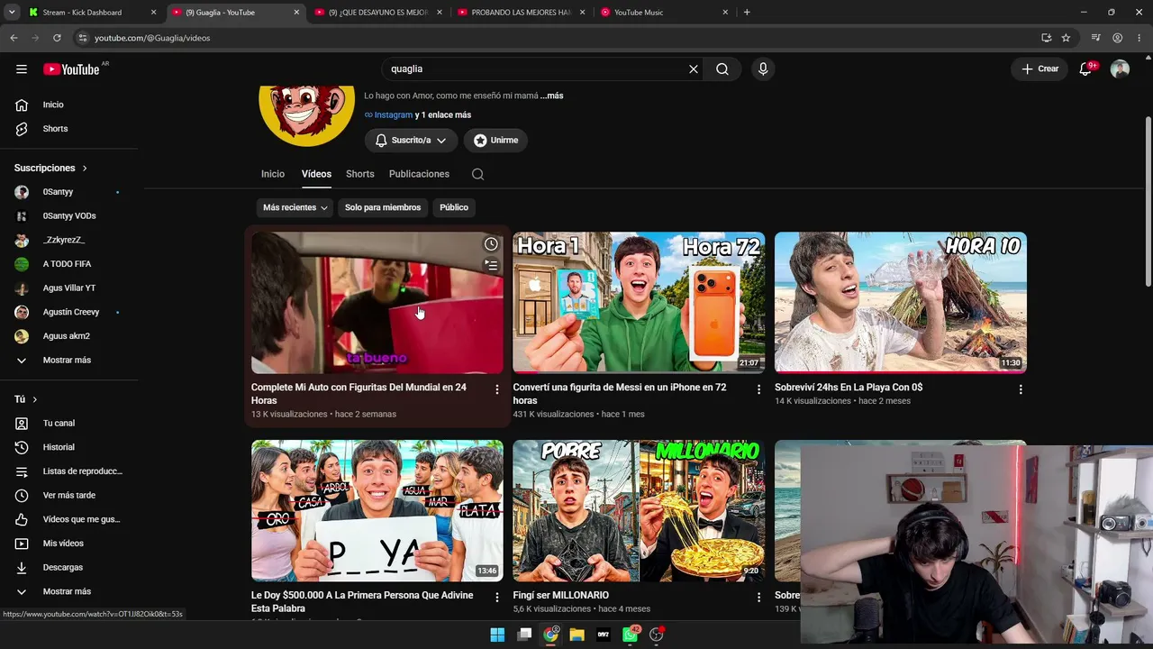Image resolution: width=1153 pixels, height=649 pixels.
Task: Open the 0Santyy VODs subscription
Action: click(x=68, y=216)
